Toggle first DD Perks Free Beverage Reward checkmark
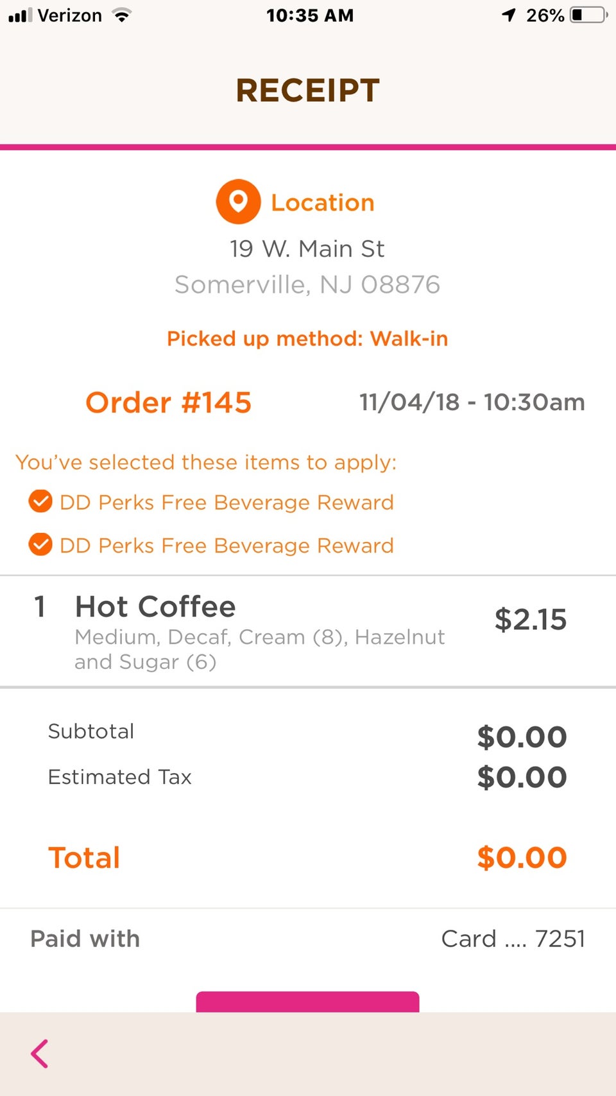Viewport: 616px width, 1096px height. pyautogui.click(x=40, y=501)
